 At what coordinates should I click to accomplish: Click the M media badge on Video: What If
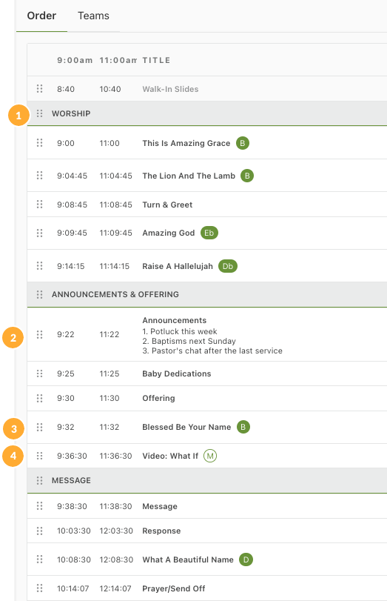click(x=209, y=456)
